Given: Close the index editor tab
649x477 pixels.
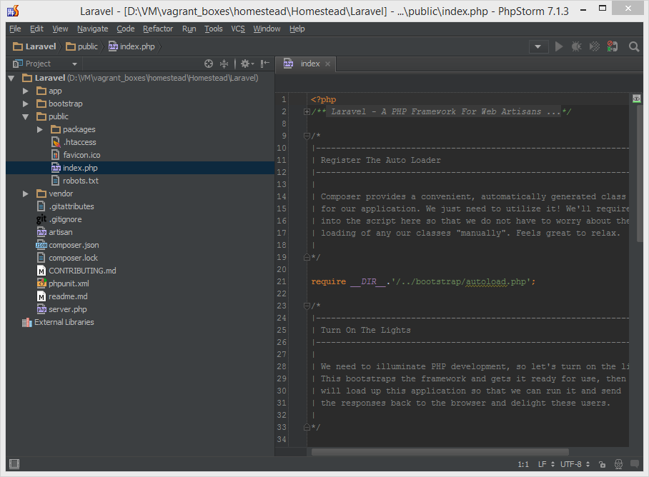Looking at the screenshot, I should point(328,64).
